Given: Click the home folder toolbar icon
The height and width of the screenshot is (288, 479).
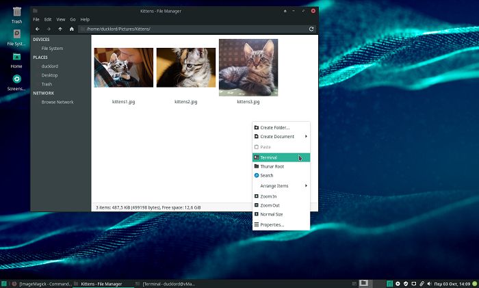Looking at the screenshot, I should point(71,29).
